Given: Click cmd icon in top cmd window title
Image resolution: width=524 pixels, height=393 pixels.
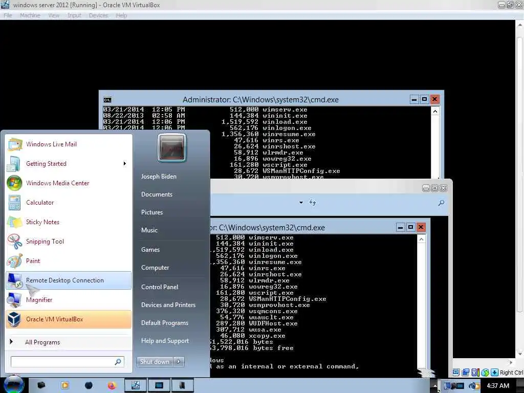Looking at the screenshot, I should click(x=107, y=100).
